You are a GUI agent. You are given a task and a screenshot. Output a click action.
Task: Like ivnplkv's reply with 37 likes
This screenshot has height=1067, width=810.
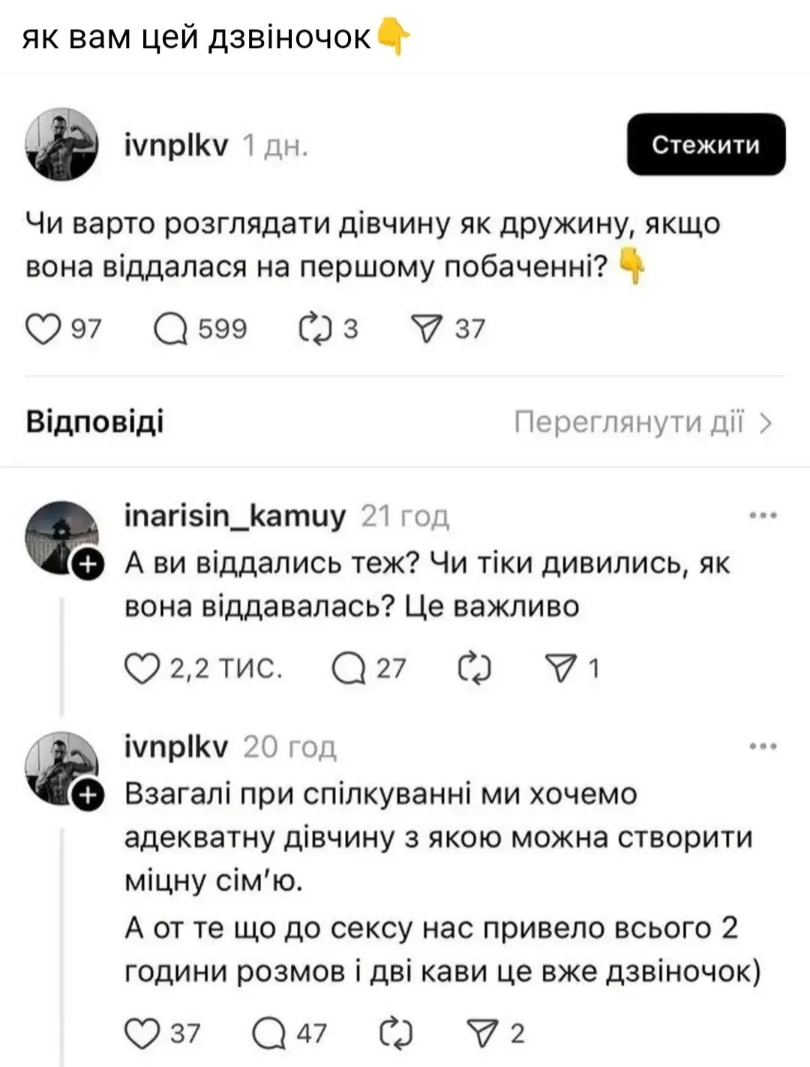(140, 1034)
